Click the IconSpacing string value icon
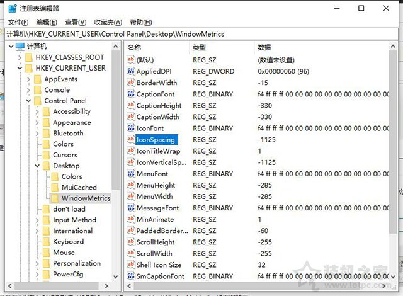 131,140
